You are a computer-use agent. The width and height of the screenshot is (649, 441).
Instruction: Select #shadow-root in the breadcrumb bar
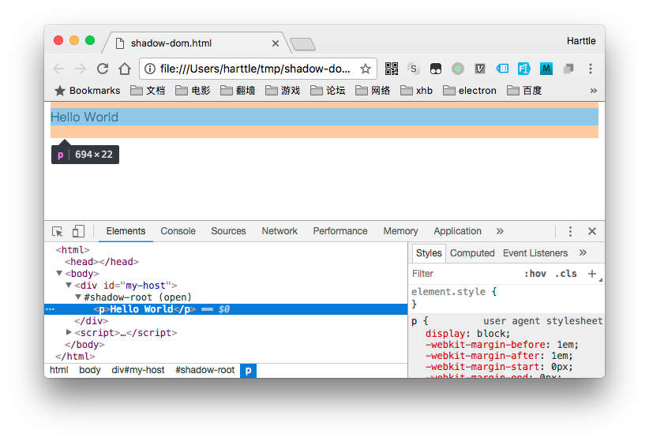pos(204,370)
